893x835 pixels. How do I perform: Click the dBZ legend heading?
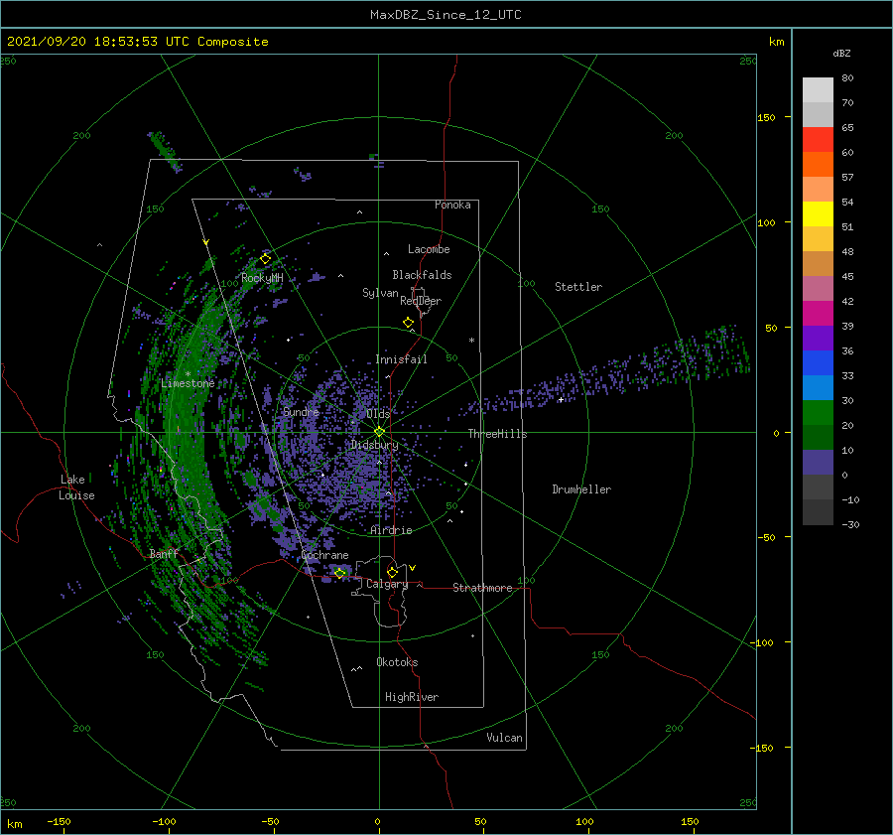coord(841,53)
